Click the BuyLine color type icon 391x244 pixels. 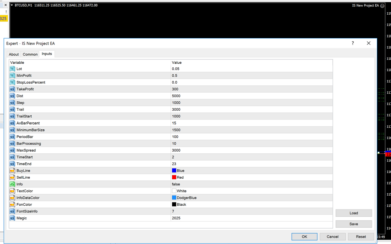12,171
